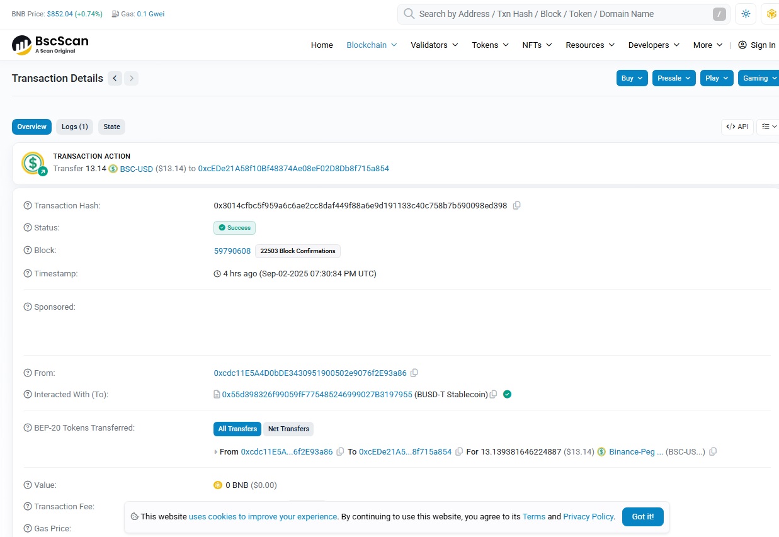
Task: Copy the From address
Action: (x=414, y=373)
